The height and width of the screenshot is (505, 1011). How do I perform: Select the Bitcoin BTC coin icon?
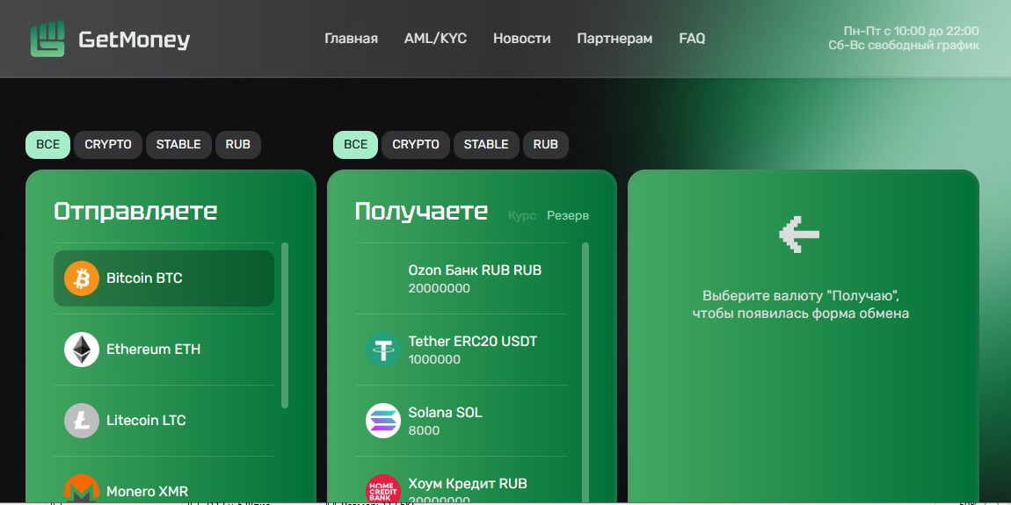coord(82,278)
